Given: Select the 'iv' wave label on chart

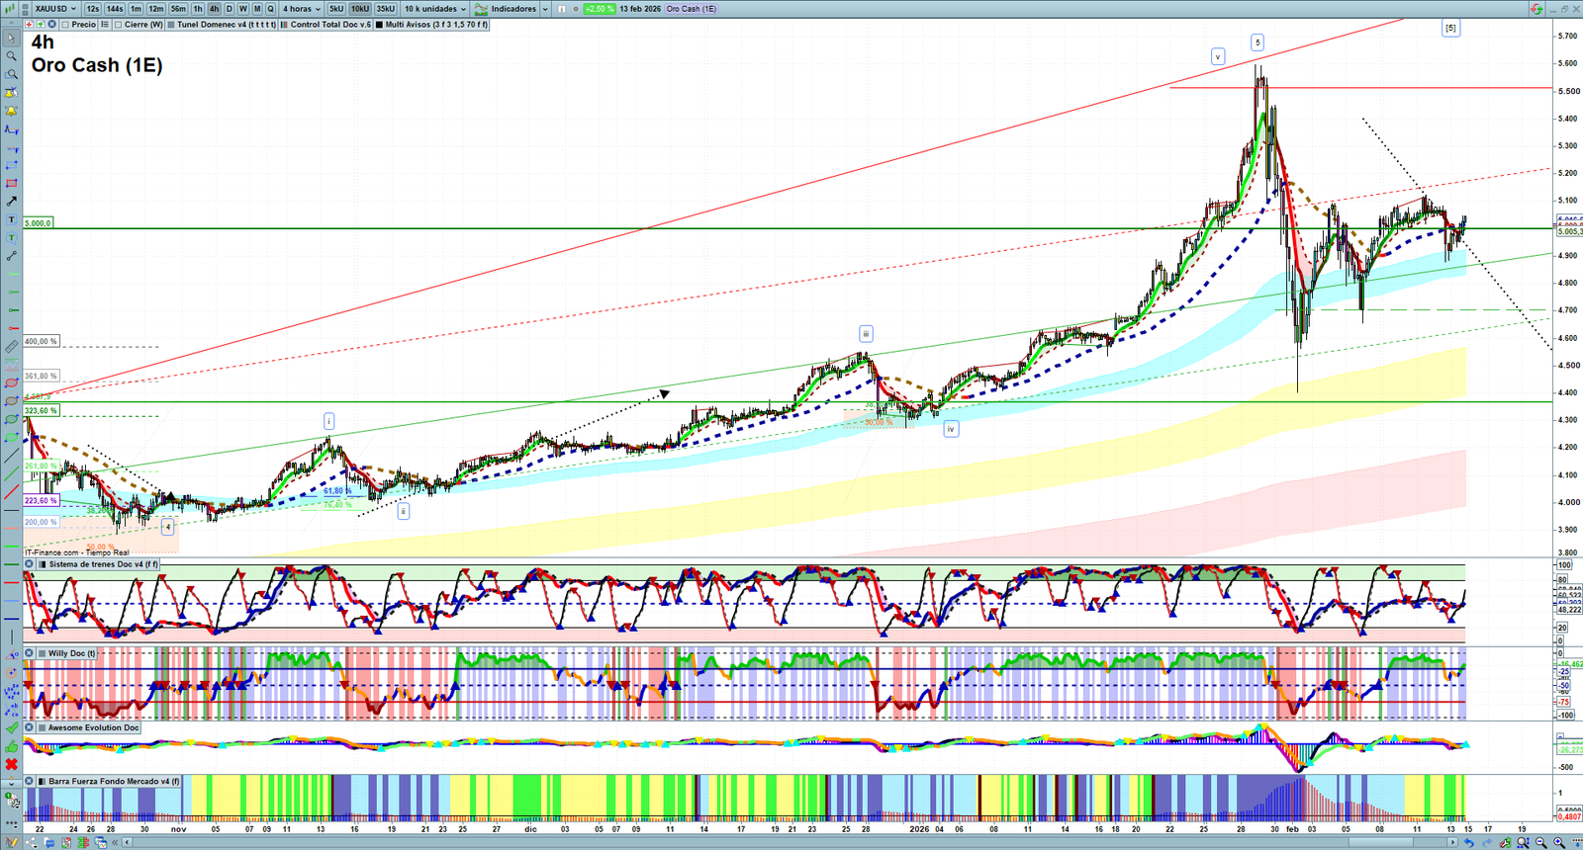Looking at the screenshot, I should click(x=951, y=429).
